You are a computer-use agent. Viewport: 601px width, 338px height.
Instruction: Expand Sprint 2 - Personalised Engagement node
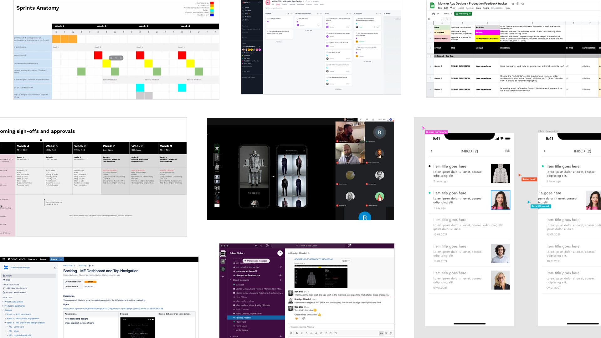[5, 319]
